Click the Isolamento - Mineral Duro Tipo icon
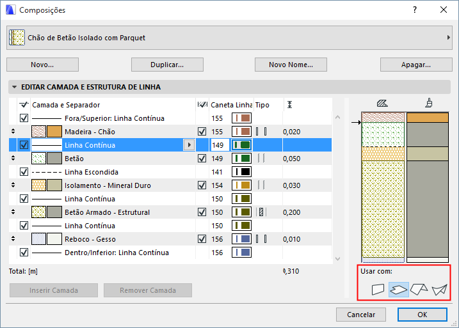 261,185
